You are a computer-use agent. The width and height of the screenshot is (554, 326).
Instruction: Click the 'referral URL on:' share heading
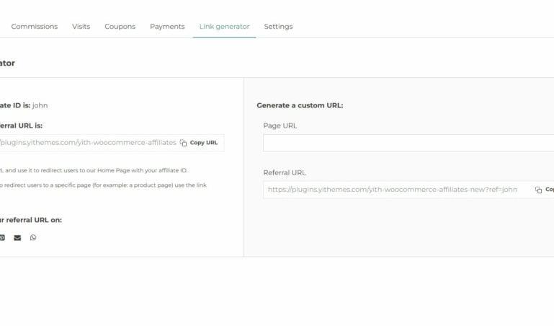click(31, 220)
